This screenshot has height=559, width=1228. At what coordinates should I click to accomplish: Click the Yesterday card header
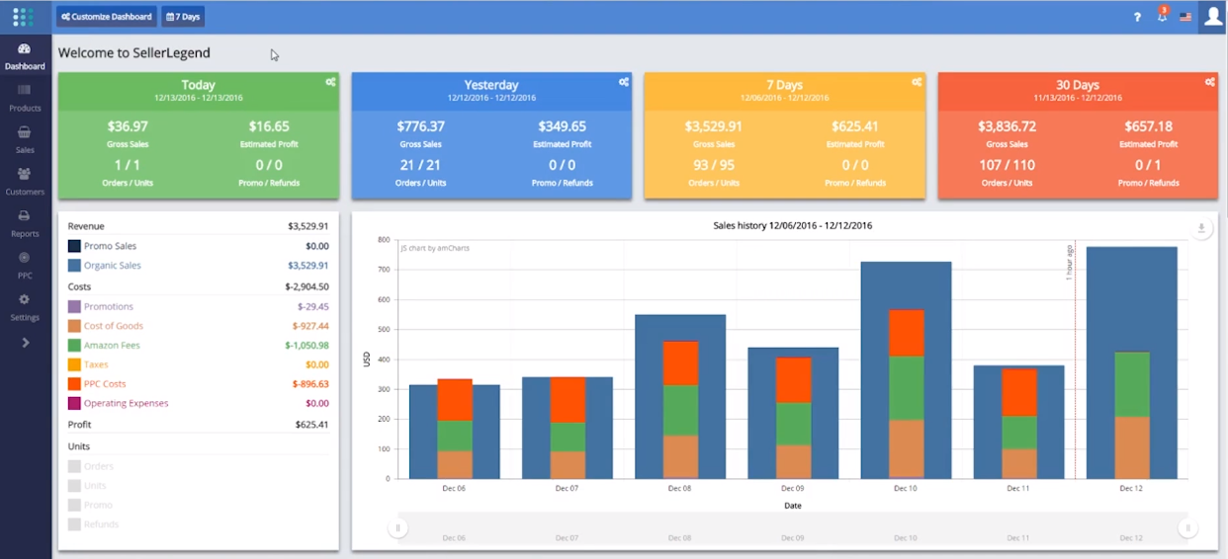pos(491,91)
